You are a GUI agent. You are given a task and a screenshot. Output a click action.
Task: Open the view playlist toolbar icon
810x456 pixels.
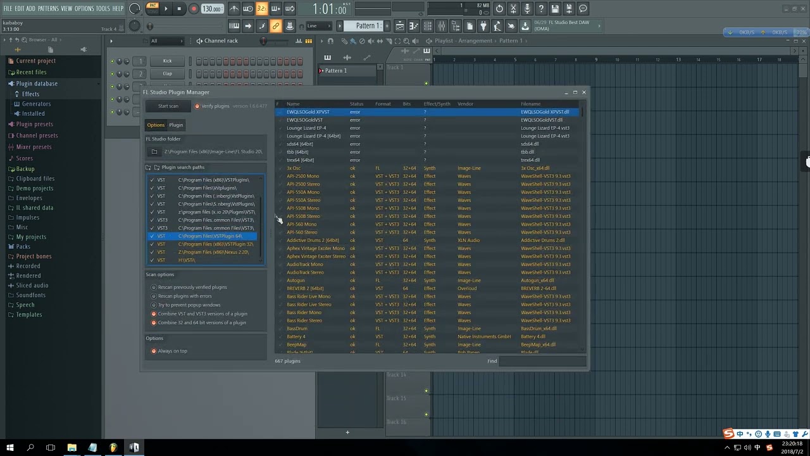400,26
